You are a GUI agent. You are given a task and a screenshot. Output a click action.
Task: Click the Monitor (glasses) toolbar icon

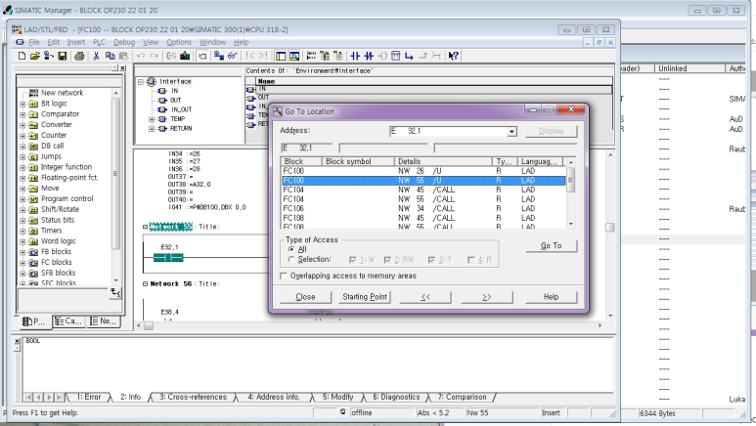(x=233, y=56)
